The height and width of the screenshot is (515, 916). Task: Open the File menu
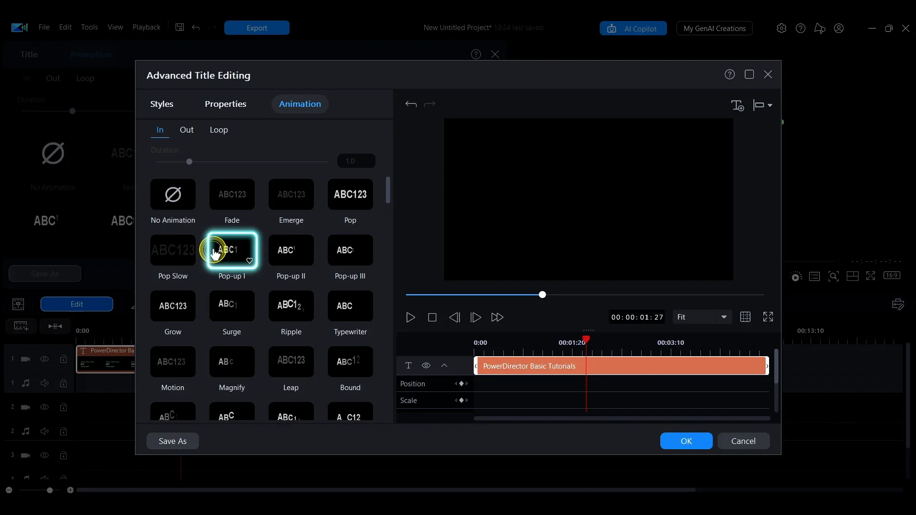point(44,27)
